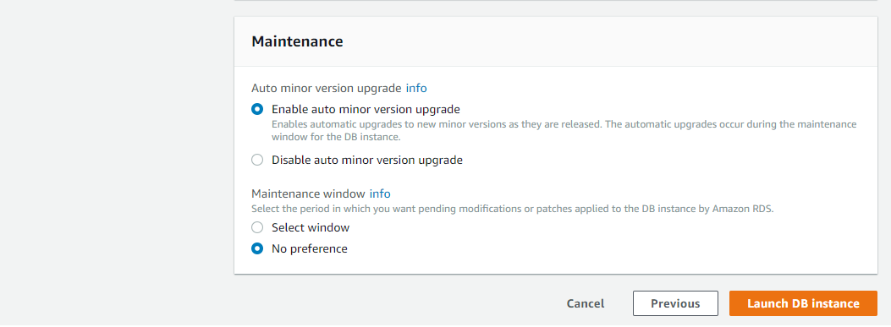This screenshot has height=327, width=891.
Task: Launch the DB instance with the orange button
Action: click(x=803, y=303)
